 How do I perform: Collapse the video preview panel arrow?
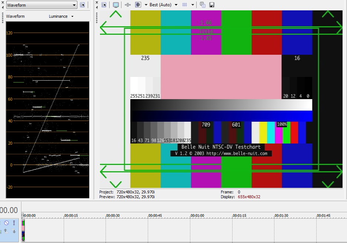(x=97, y=7)
